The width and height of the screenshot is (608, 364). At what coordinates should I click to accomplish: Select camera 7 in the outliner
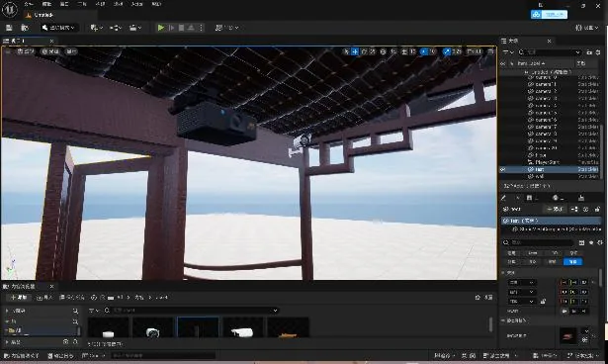tap(546, 127)
